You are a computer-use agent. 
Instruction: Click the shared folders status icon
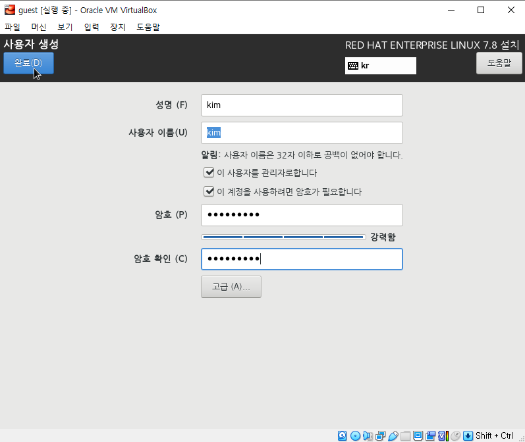[406, 435]
